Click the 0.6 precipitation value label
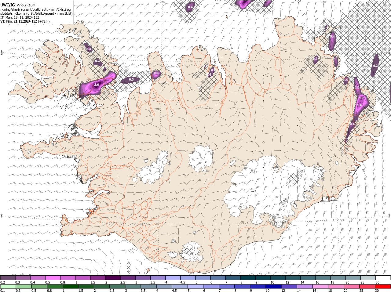 (156, 73)
